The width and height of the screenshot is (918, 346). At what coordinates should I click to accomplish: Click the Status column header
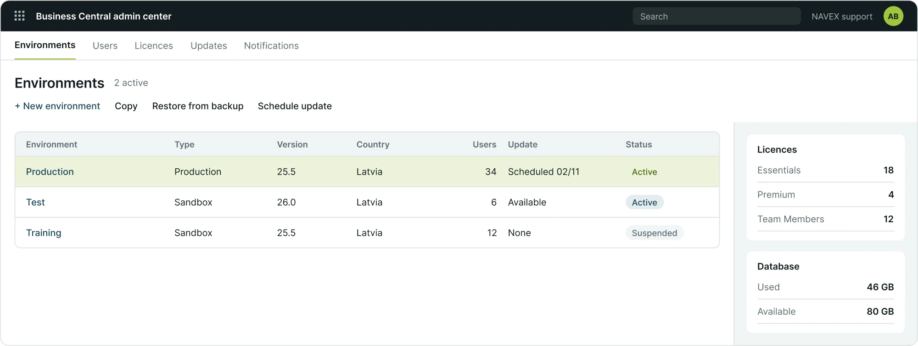pyautogui.click(x=639, y=144)
